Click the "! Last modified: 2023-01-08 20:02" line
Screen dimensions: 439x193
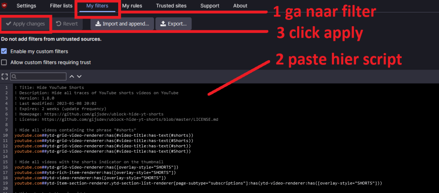(x=56, y=104)
